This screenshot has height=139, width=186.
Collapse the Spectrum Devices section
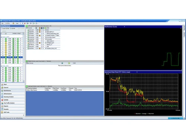coord(27,86)
